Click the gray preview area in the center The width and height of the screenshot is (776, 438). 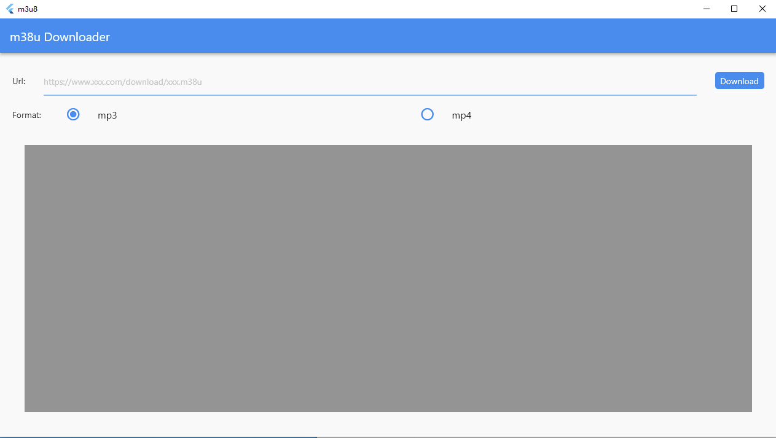tap(388, 278)
